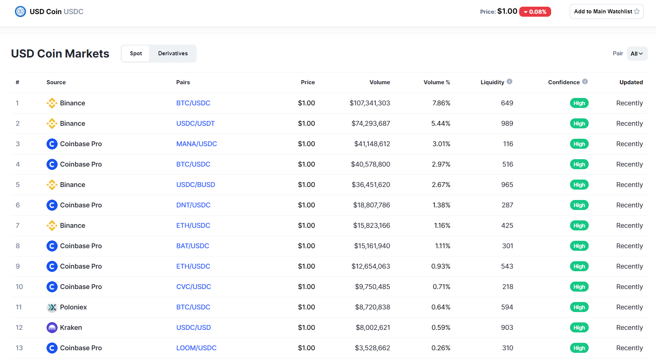This screenshot has width=656, height=361.
Task: Sort by the Volume % column header
Action: [x=437, y=82]
